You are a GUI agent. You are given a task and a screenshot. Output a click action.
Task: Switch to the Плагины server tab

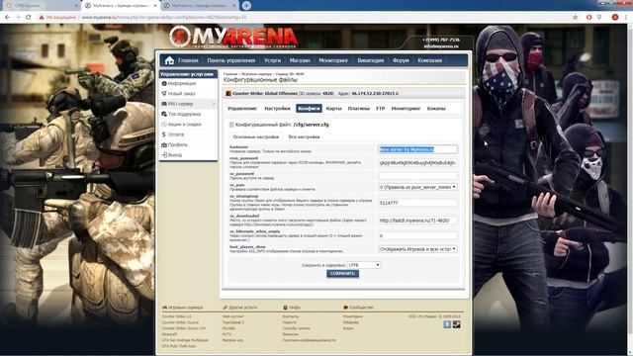pos(358,109)
